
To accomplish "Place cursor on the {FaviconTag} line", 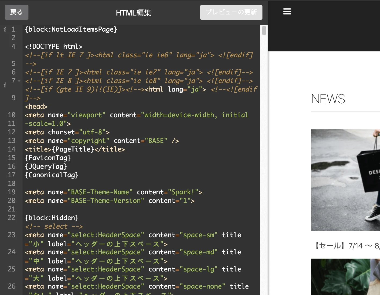I will [48, 158].
